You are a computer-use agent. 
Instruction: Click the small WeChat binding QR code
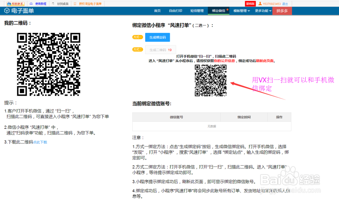coord(211,81)
